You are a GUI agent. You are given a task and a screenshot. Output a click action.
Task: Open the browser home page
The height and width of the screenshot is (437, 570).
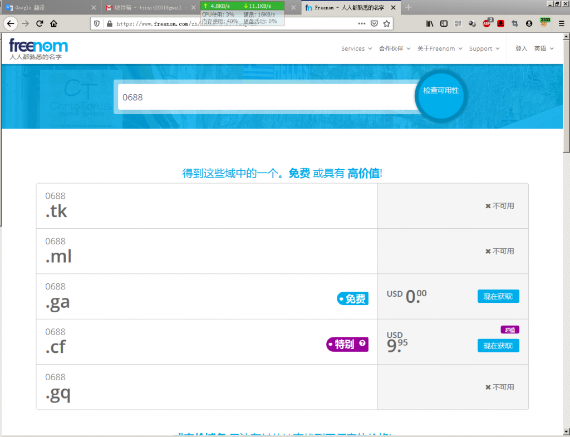tap(54, 23)
